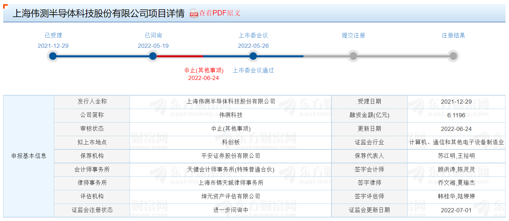The height and width of the screenshot is (221, 509).
Task: Click the 伟测科技 value cell
Action: tap(231, 115)
